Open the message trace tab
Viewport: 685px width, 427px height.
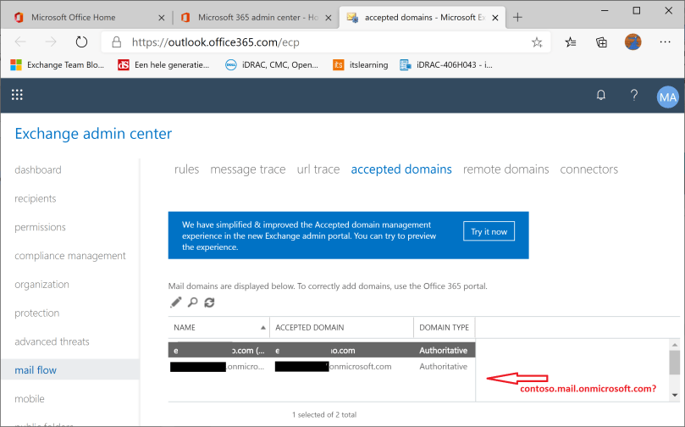coord(247,169)
